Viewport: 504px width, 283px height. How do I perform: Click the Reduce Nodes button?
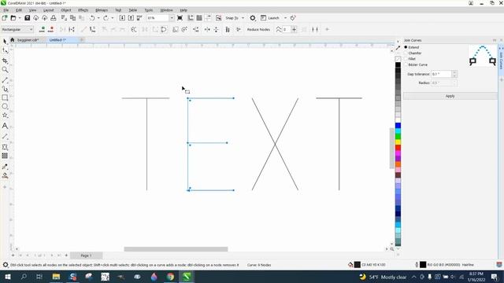(x=258, y=30)
